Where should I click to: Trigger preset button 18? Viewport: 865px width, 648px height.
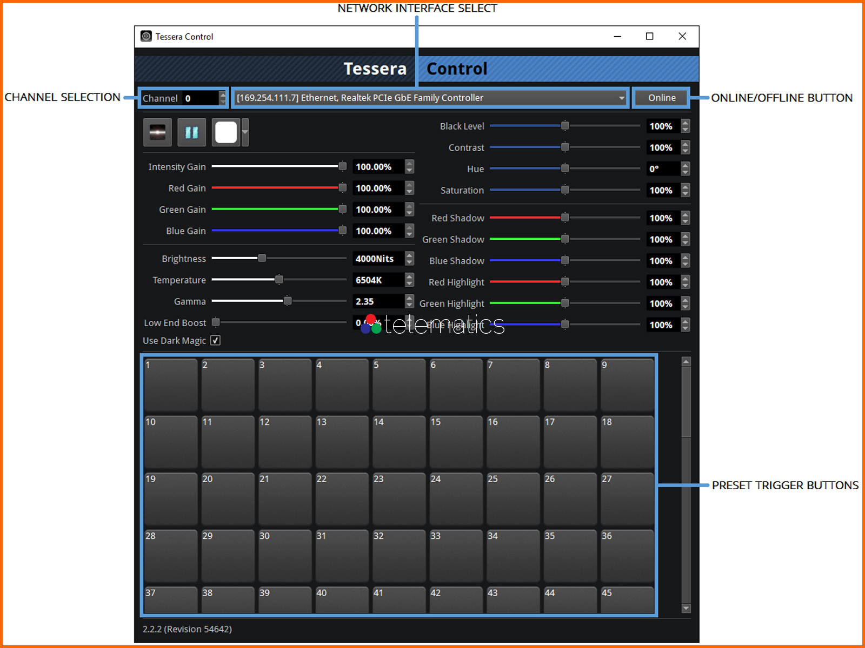tap(627, 442)
